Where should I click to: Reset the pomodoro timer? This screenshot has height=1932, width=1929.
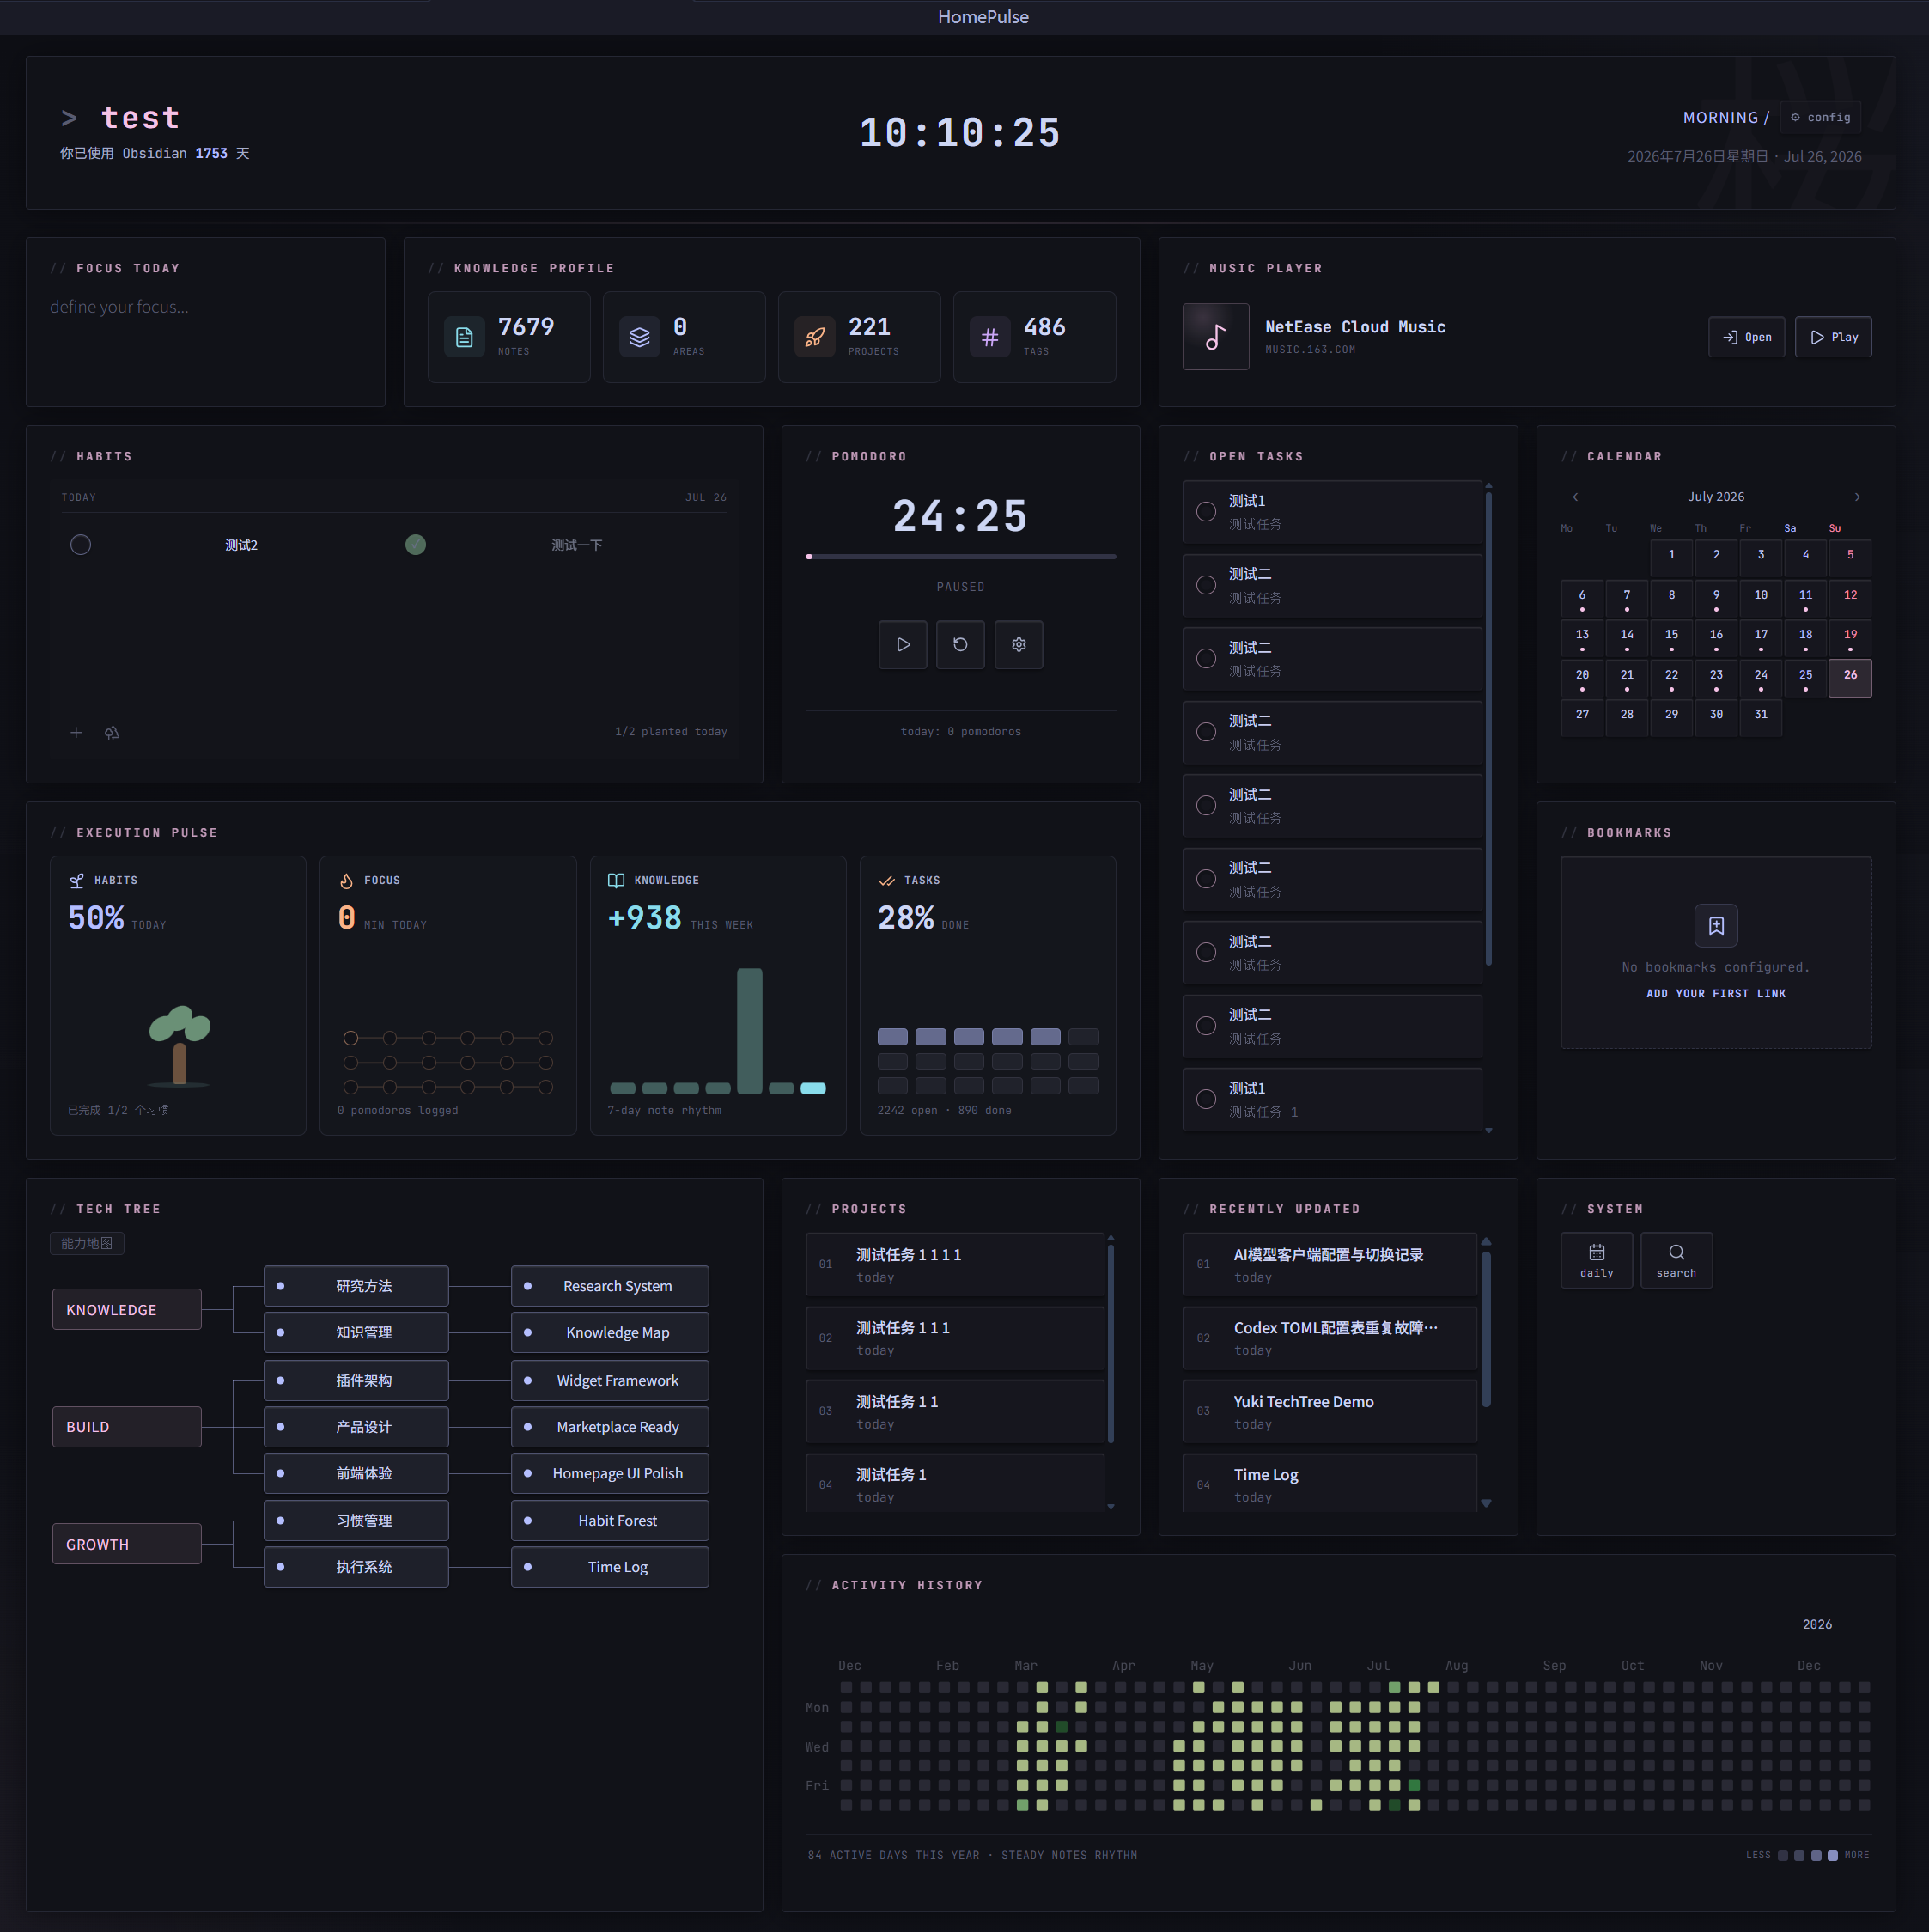(x=960, y=645)
